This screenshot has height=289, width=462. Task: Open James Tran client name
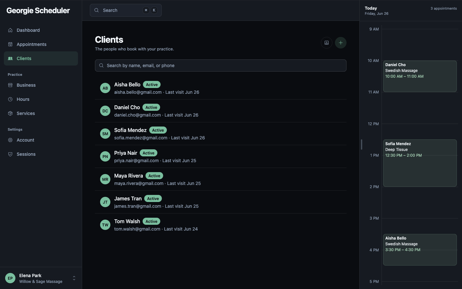coord(128,198)
